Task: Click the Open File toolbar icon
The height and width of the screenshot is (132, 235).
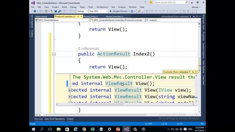Action: pyautogui.click(x=52, y=11)
